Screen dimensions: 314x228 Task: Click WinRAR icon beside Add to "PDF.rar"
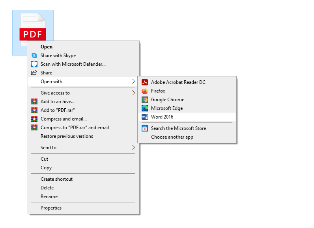(x=34, y=110)
